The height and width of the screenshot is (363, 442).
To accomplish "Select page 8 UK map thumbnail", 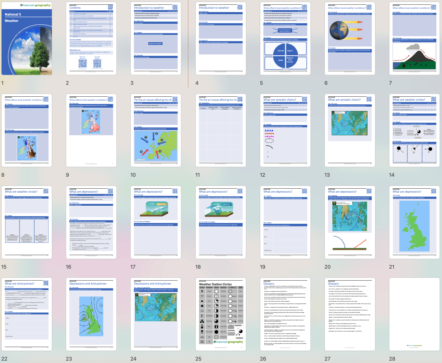I will coord(26,130).
